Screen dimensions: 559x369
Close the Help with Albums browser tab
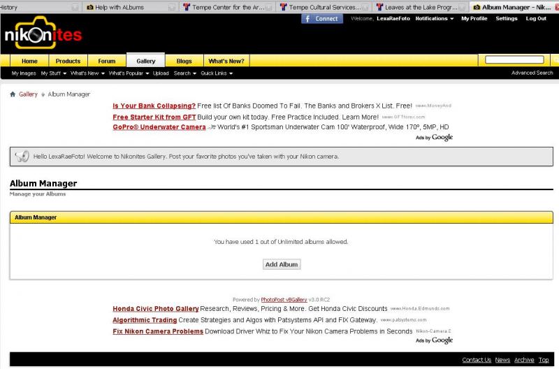pos(171,7)
